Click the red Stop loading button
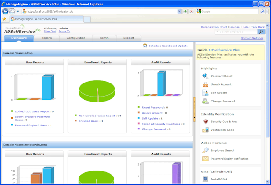 pyautogui.click(x=192, y=11)
